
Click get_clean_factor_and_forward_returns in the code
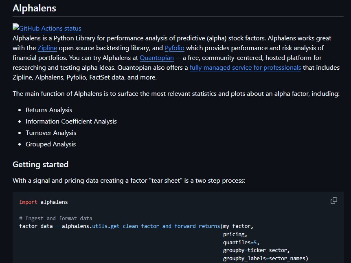click(165, 226)
